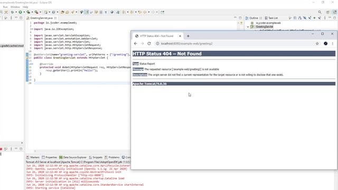The width and height of the screenshot is (338, 190).
Task: Open the Properties tab in bottom panel
Action: pos(49,157)
